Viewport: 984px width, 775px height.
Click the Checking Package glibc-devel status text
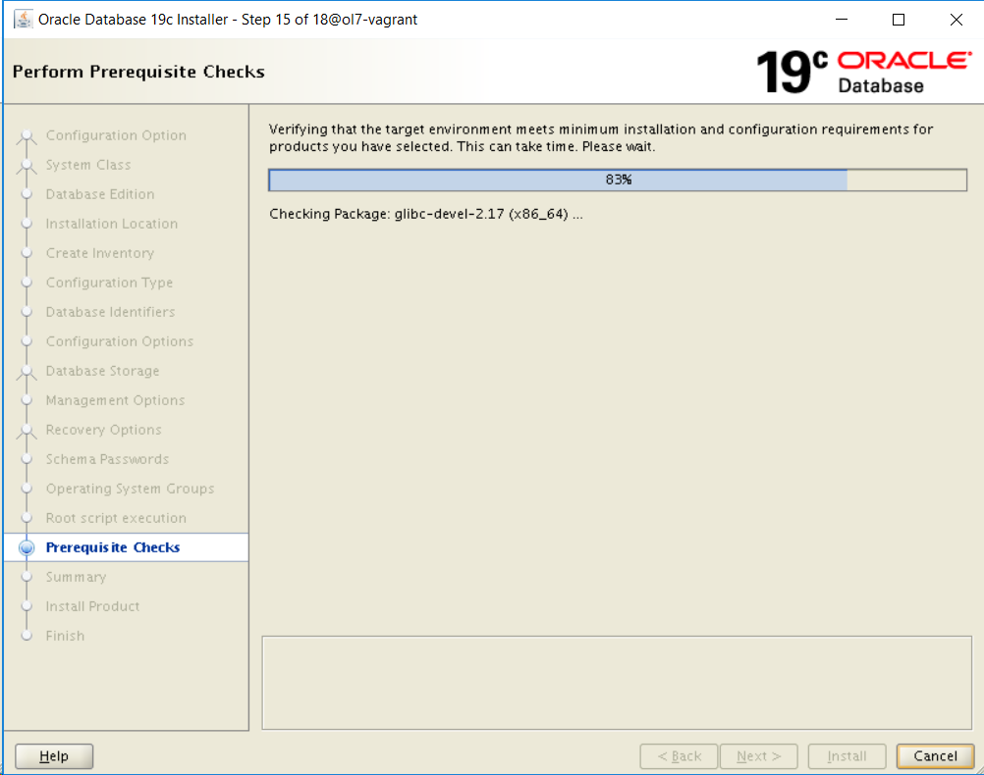(x=425, y=215)
